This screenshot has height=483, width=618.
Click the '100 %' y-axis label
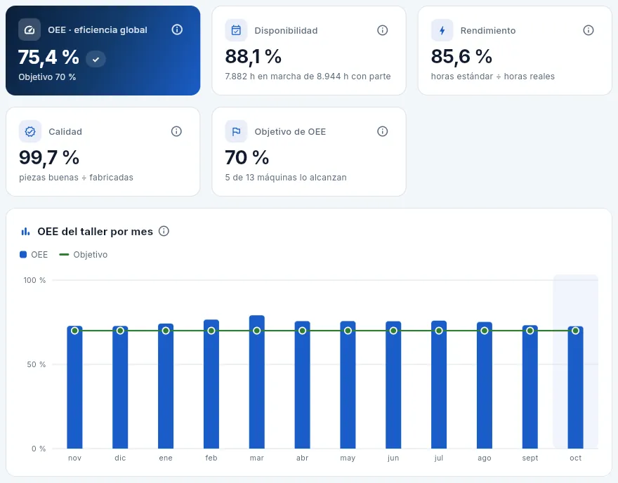[34, 280]
